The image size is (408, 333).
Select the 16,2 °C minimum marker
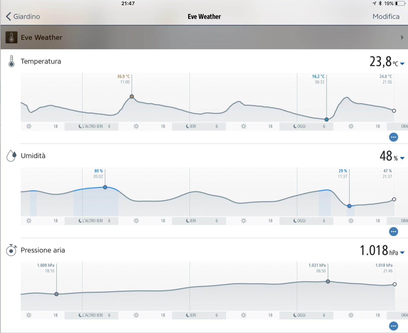(326, 119)
